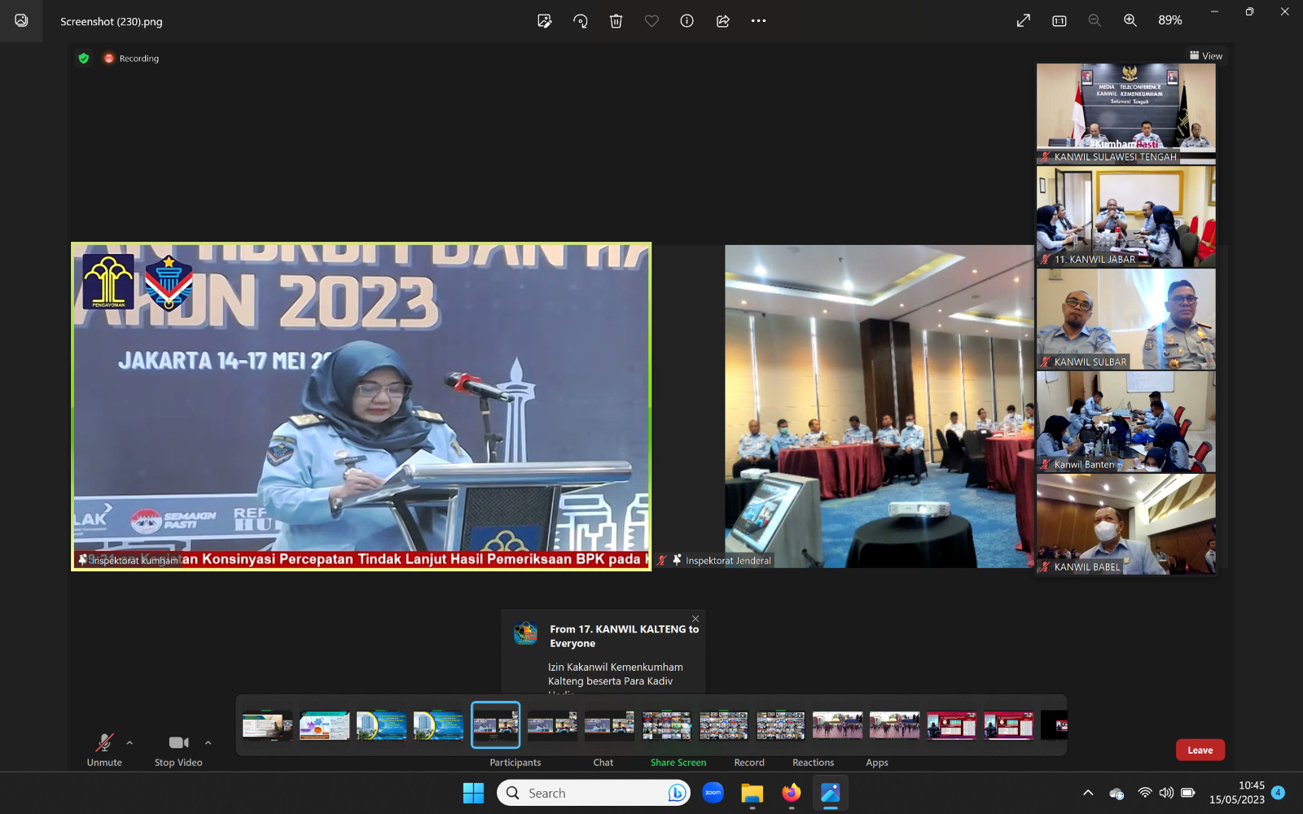
Task: Open Firefox from the taskbar
Action: coord(791,793)
